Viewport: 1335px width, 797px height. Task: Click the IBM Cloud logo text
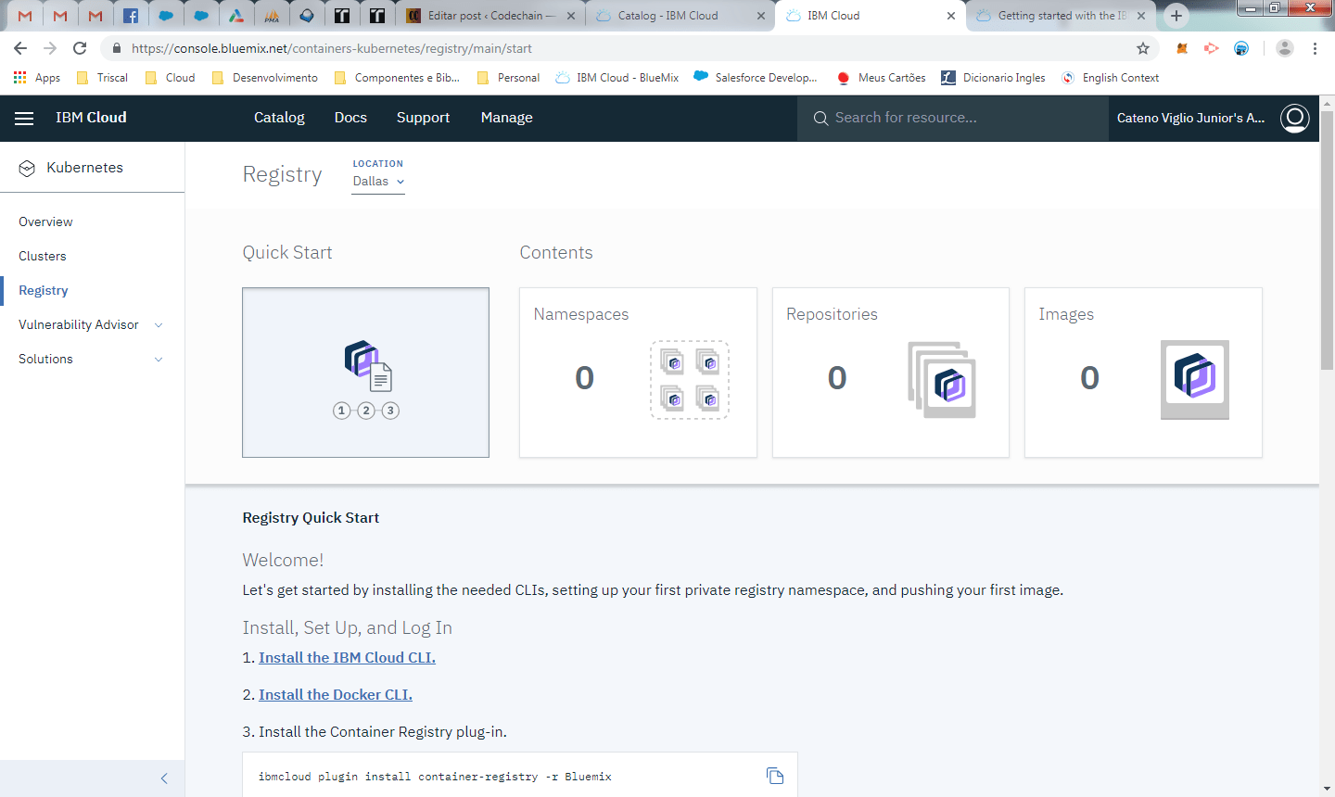coord(91,118)
